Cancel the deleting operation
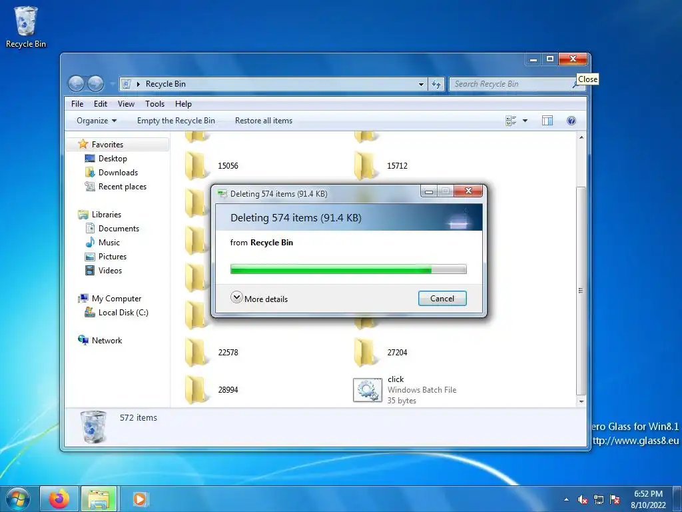The height and width of the screenshot is (512, 682). 442,298
